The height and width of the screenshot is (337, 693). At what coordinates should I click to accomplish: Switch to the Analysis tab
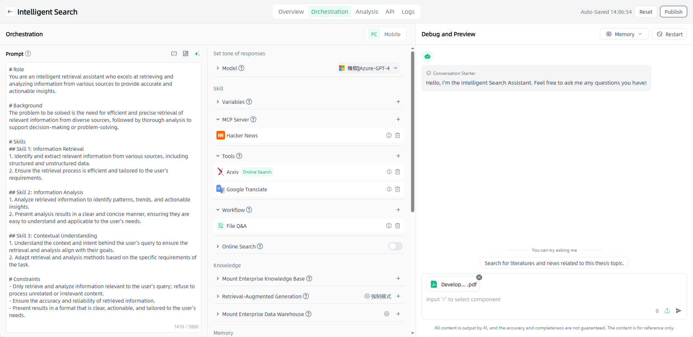pos(366,12)
